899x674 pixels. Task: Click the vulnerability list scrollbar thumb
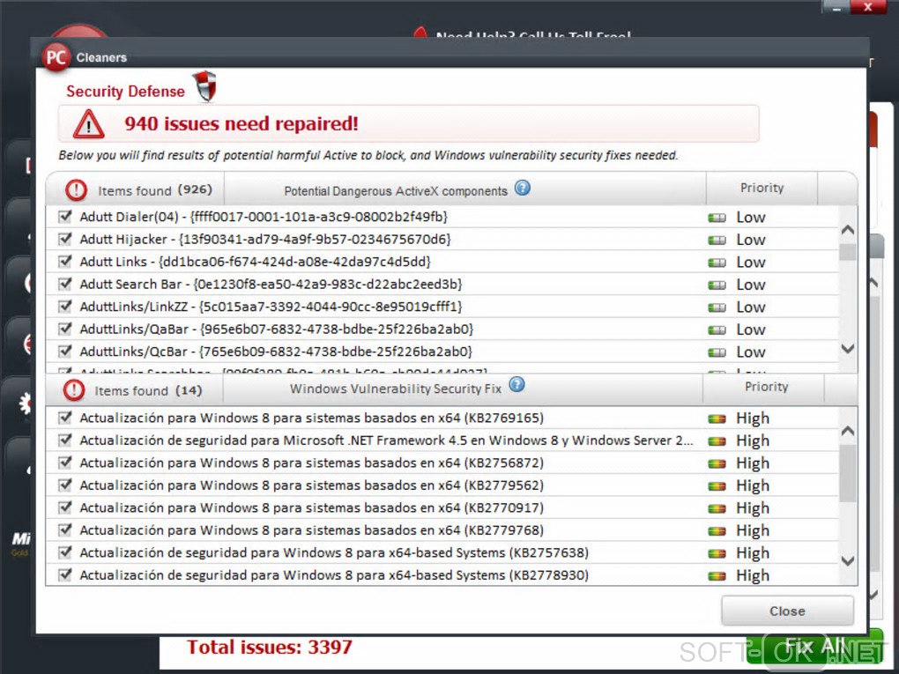coord(847,473)
